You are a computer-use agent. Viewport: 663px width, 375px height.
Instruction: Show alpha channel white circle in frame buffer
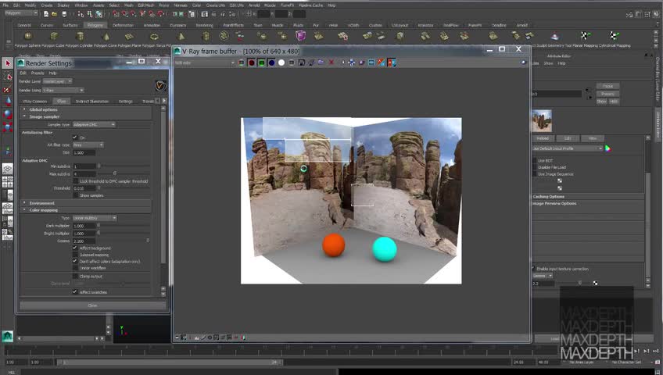(x=281, y=62)
